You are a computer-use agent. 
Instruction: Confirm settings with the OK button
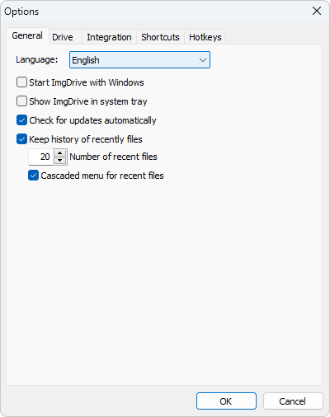(226, 401)
